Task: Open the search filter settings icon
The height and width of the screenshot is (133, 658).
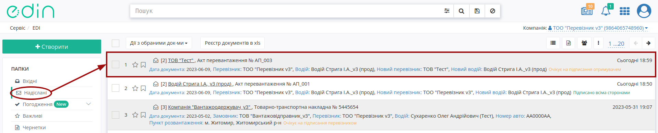Action: coord(446,11)
